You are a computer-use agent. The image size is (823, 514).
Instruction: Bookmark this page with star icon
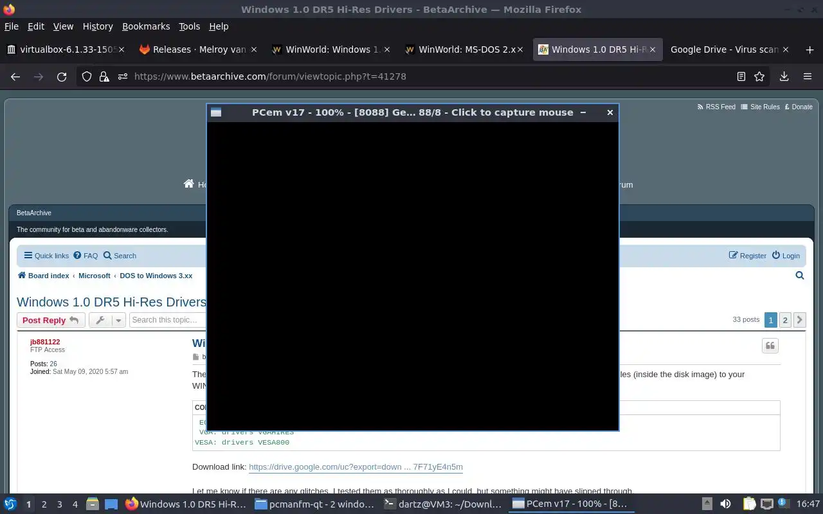(x=759, y=76)
